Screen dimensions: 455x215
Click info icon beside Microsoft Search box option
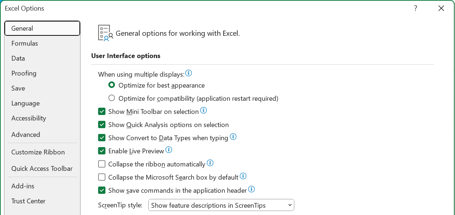click(x=243, y=176)
